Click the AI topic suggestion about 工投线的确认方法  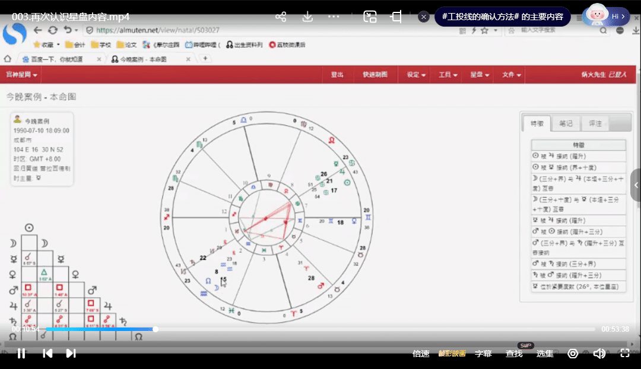point(502,17)
